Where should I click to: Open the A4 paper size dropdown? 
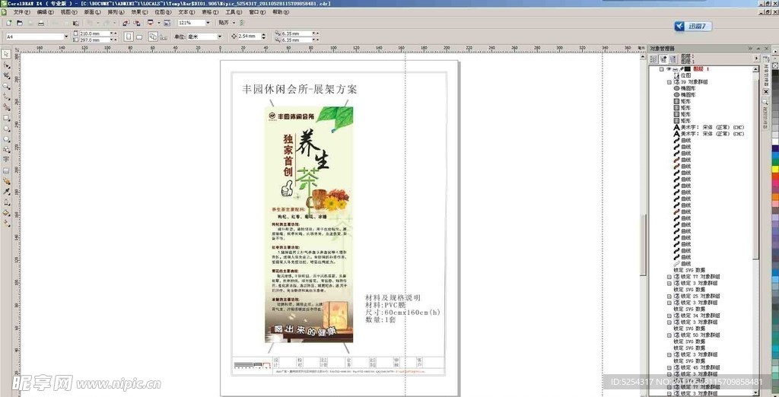[x=66, y=37]
